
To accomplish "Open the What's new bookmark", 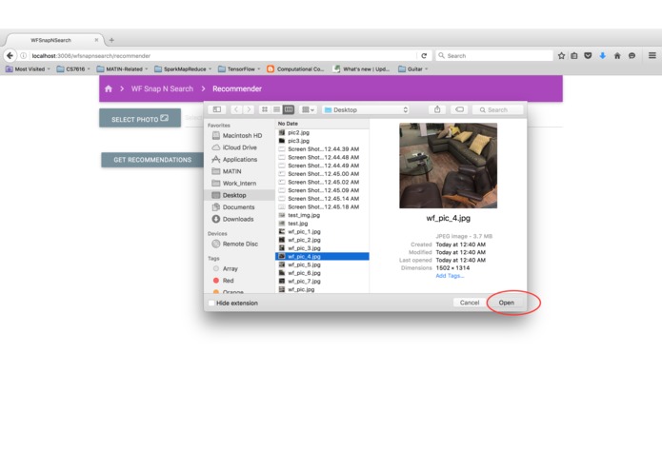I will tap(361, 69).
